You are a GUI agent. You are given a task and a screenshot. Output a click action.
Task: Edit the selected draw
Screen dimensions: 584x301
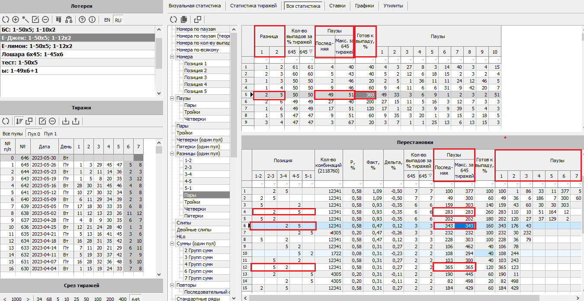tap(42, 121)
